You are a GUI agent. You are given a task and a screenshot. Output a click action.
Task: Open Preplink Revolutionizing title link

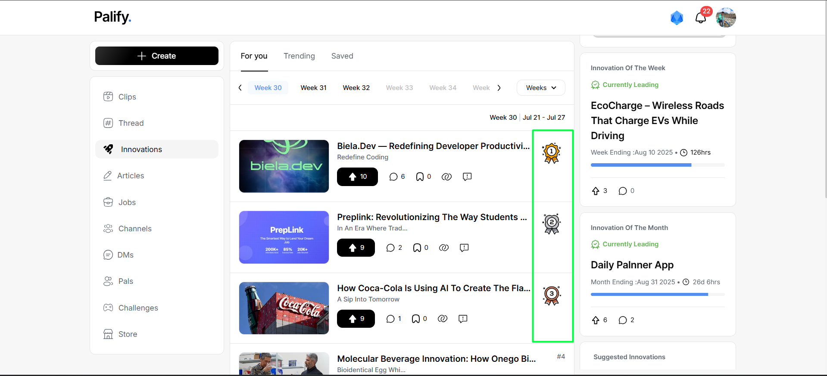(432, 217)
